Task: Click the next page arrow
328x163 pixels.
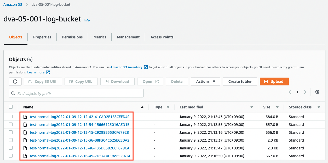Action: [305, 92]
